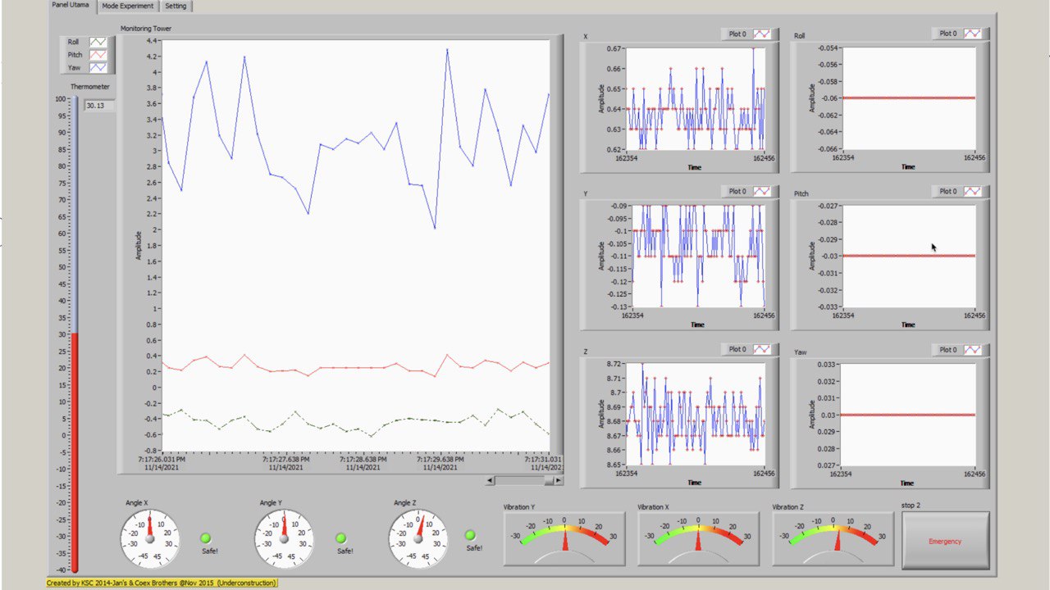Image resolution: width=1050 pixels, height=590 pixels.
Task: Click the Z acceleration waveform chart
Action: 696,415
